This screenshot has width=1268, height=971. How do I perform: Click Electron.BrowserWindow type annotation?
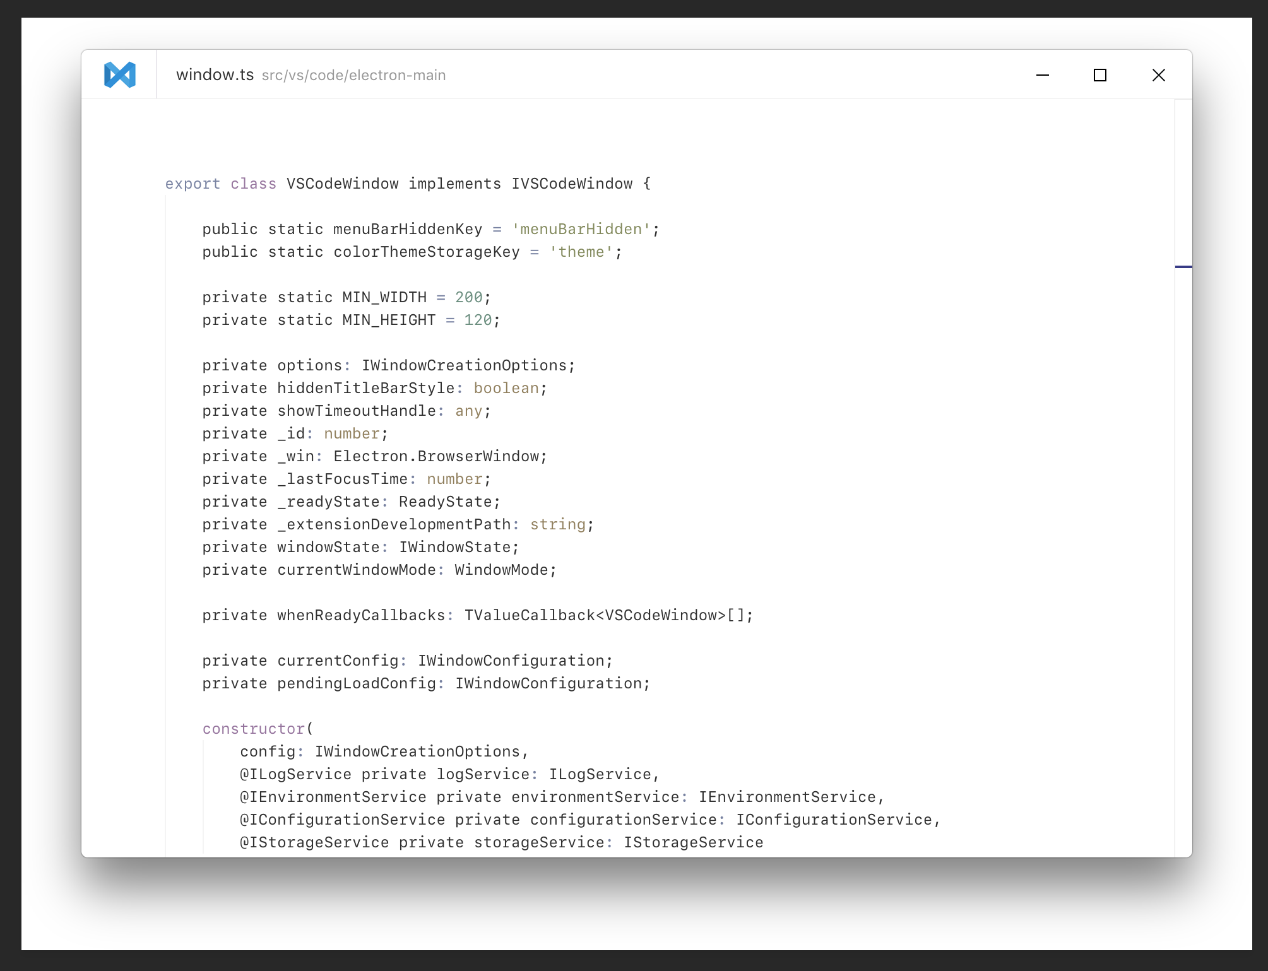coord(436,456)
